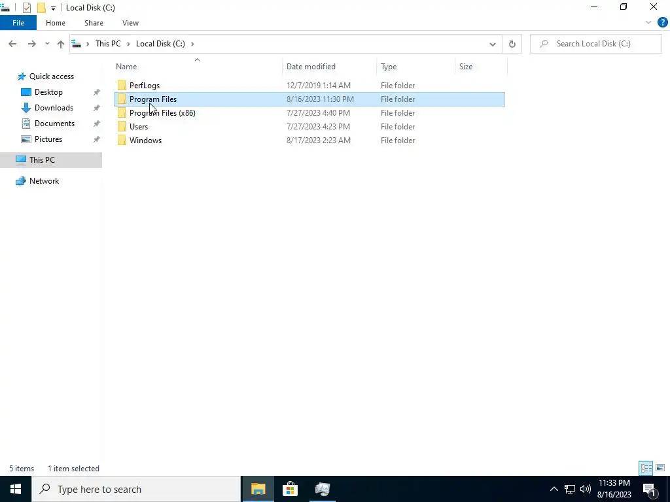Screen dimensions: 670x502
Task: Click the PerfLogs folder name
Action: pyautogui.click(x=145, y=86)
